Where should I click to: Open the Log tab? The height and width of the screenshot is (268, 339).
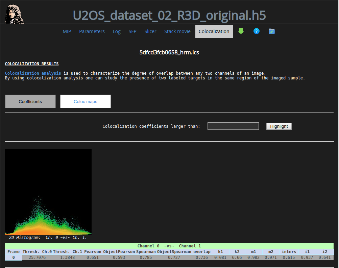(117, 31)
